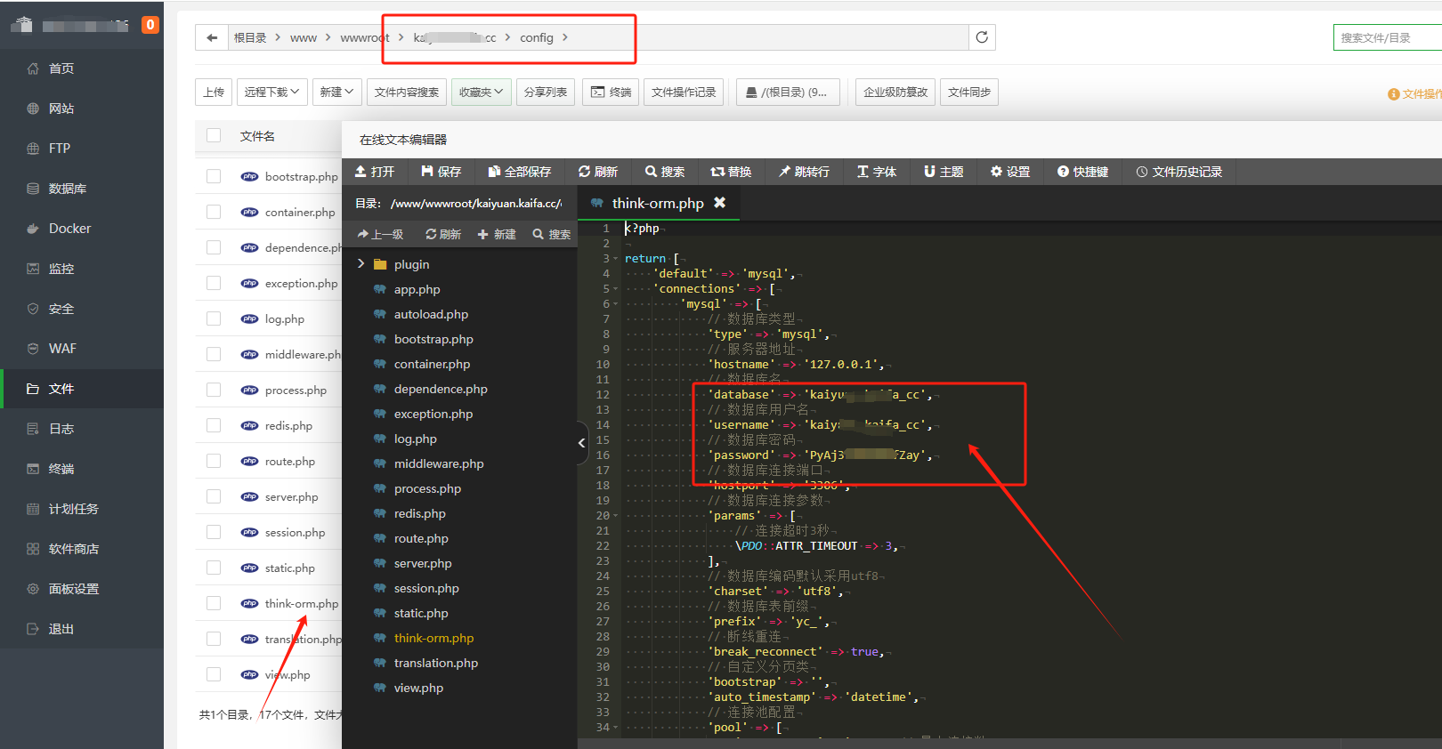Click the back arrow in path bar
This screenshot has height=749, width=1442.
tap(211, 37)
